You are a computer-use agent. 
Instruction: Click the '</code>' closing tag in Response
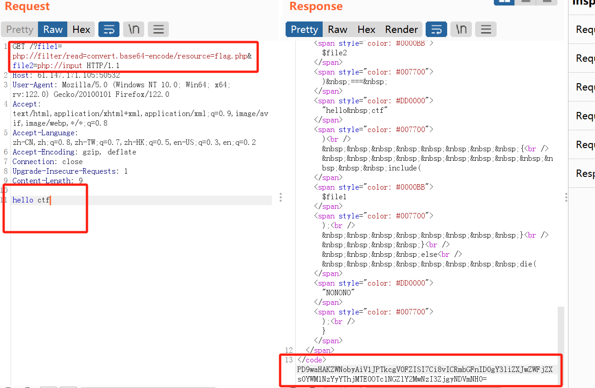[311, 360]
